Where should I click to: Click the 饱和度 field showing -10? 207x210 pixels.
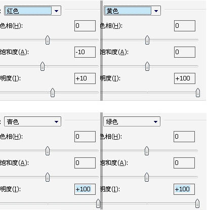pos(85,52)
